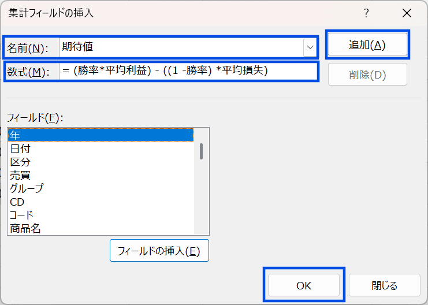The width and height of the screenshot is (428, 305).
Task: Pick 商品名 in the field list
Action: 101,228
